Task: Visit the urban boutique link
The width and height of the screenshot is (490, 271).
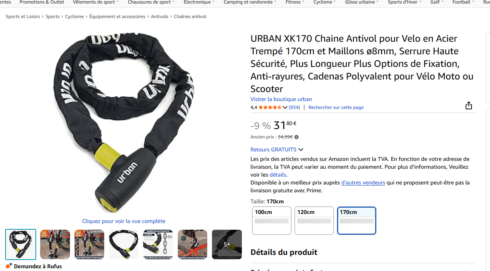Action: (x=281, y=99)
